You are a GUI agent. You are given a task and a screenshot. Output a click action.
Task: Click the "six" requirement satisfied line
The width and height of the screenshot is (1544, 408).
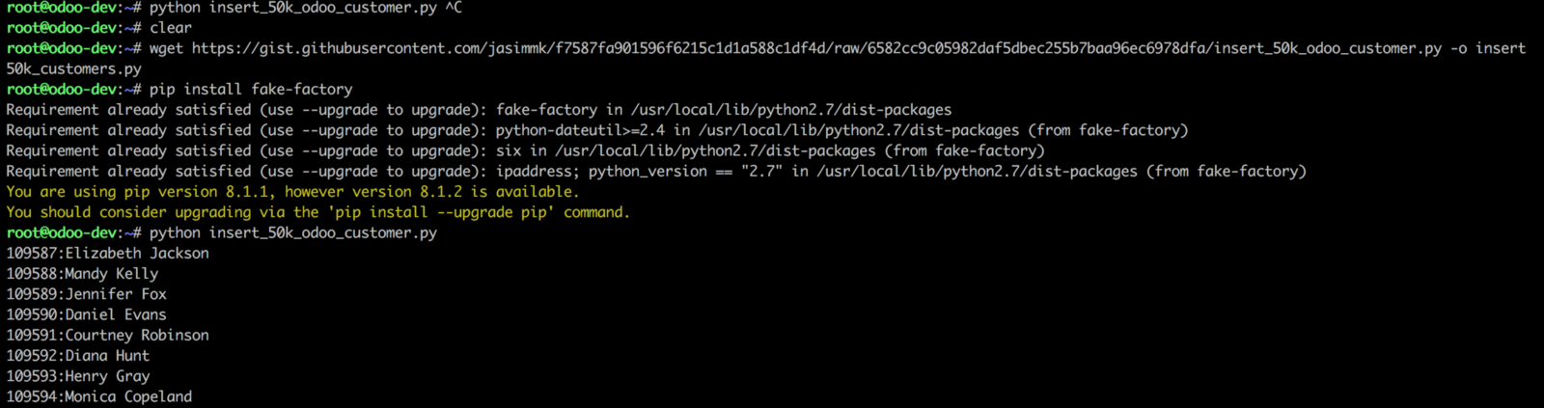click(525, 150)
